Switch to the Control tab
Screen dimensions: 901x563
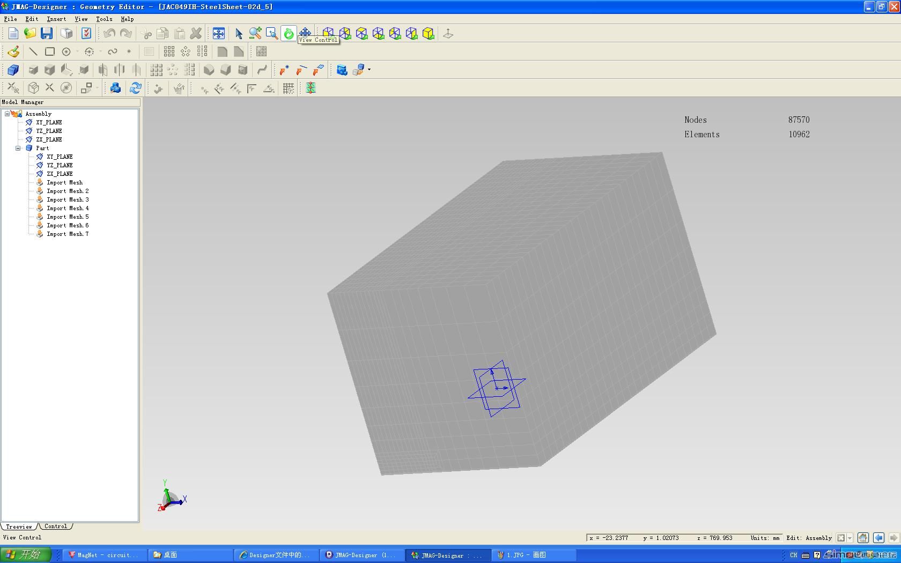(56, 527)
